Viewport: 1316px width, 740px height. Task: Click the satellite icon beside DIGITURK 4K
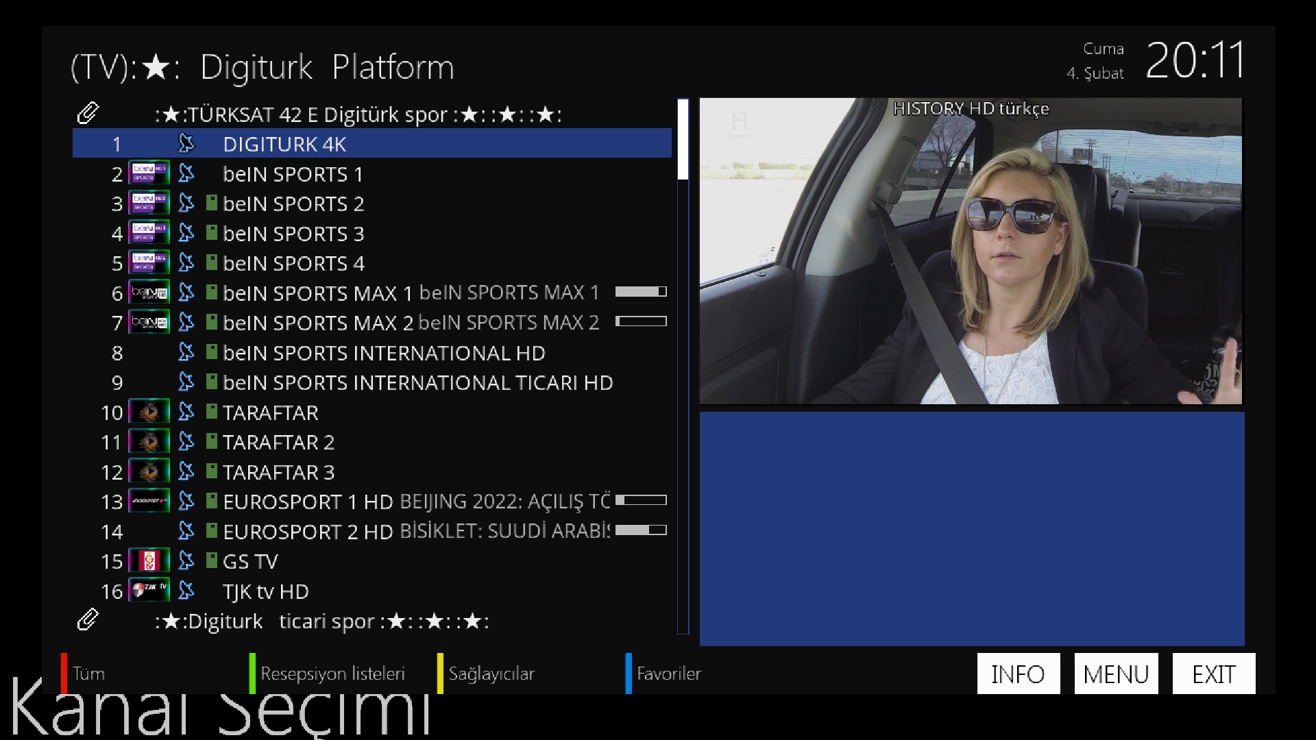[x=186, y=143]
